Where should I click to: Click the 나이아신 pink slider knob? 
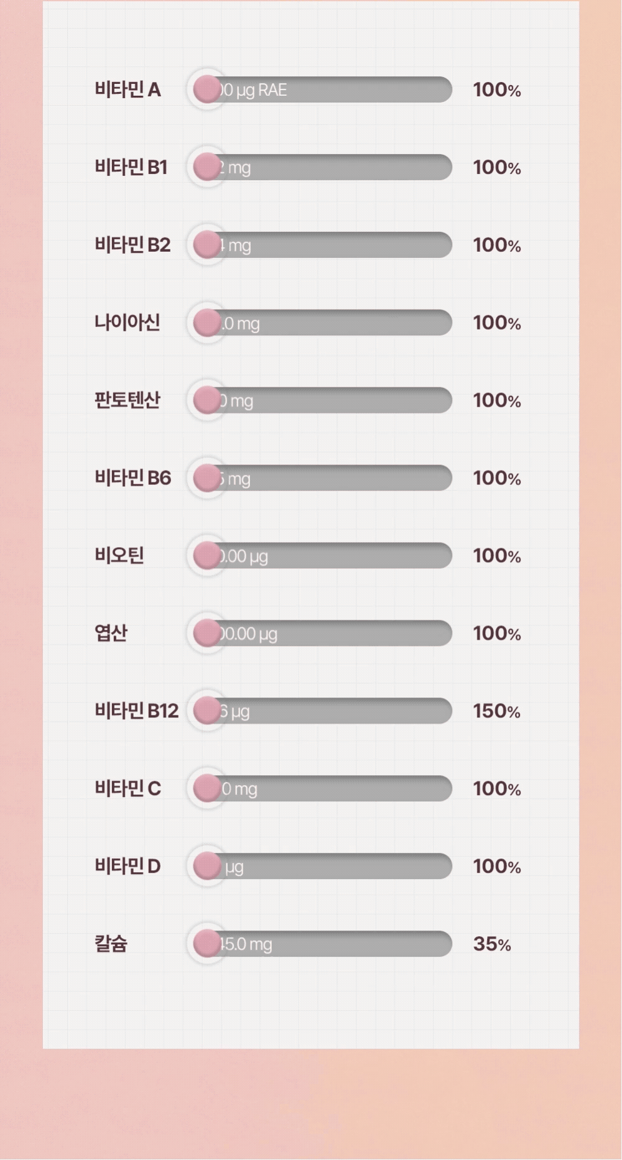[207, 323]
